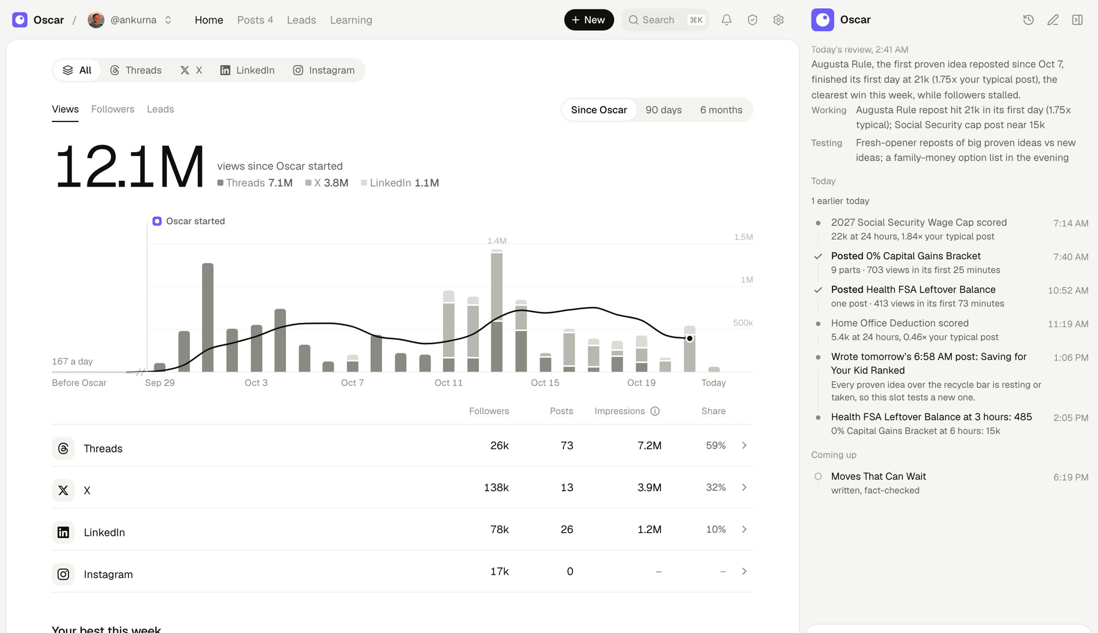The height and width of the screenshot is (633, 1098).
Task: Click the Threads 7.1M legend swatch
Action: [x=220, y=183]
